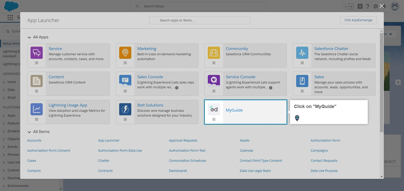Open the Accounts item link
The height and width of the screenshot is (191, 404).
click(34, 141)
